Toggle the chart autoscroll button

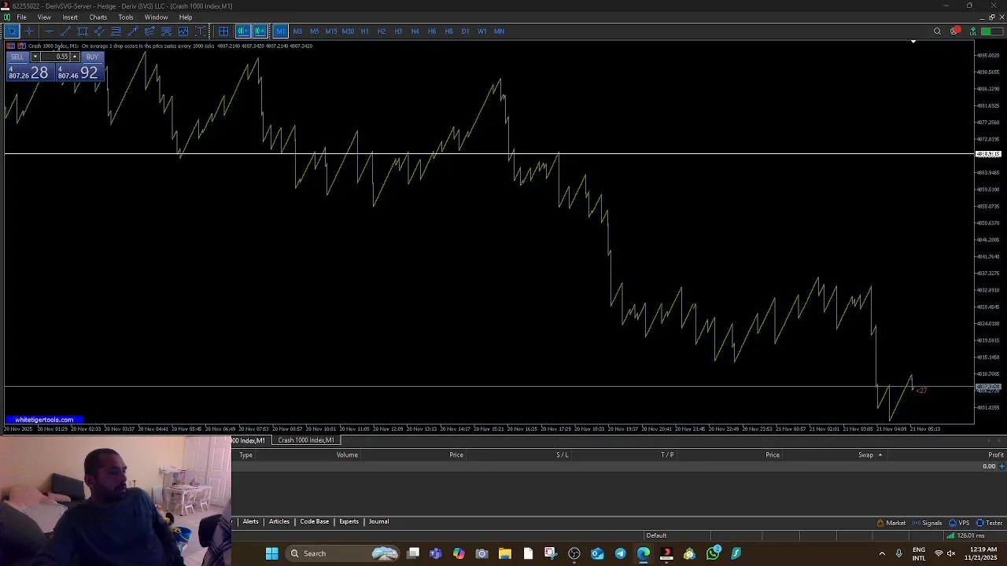coord(260,31)
